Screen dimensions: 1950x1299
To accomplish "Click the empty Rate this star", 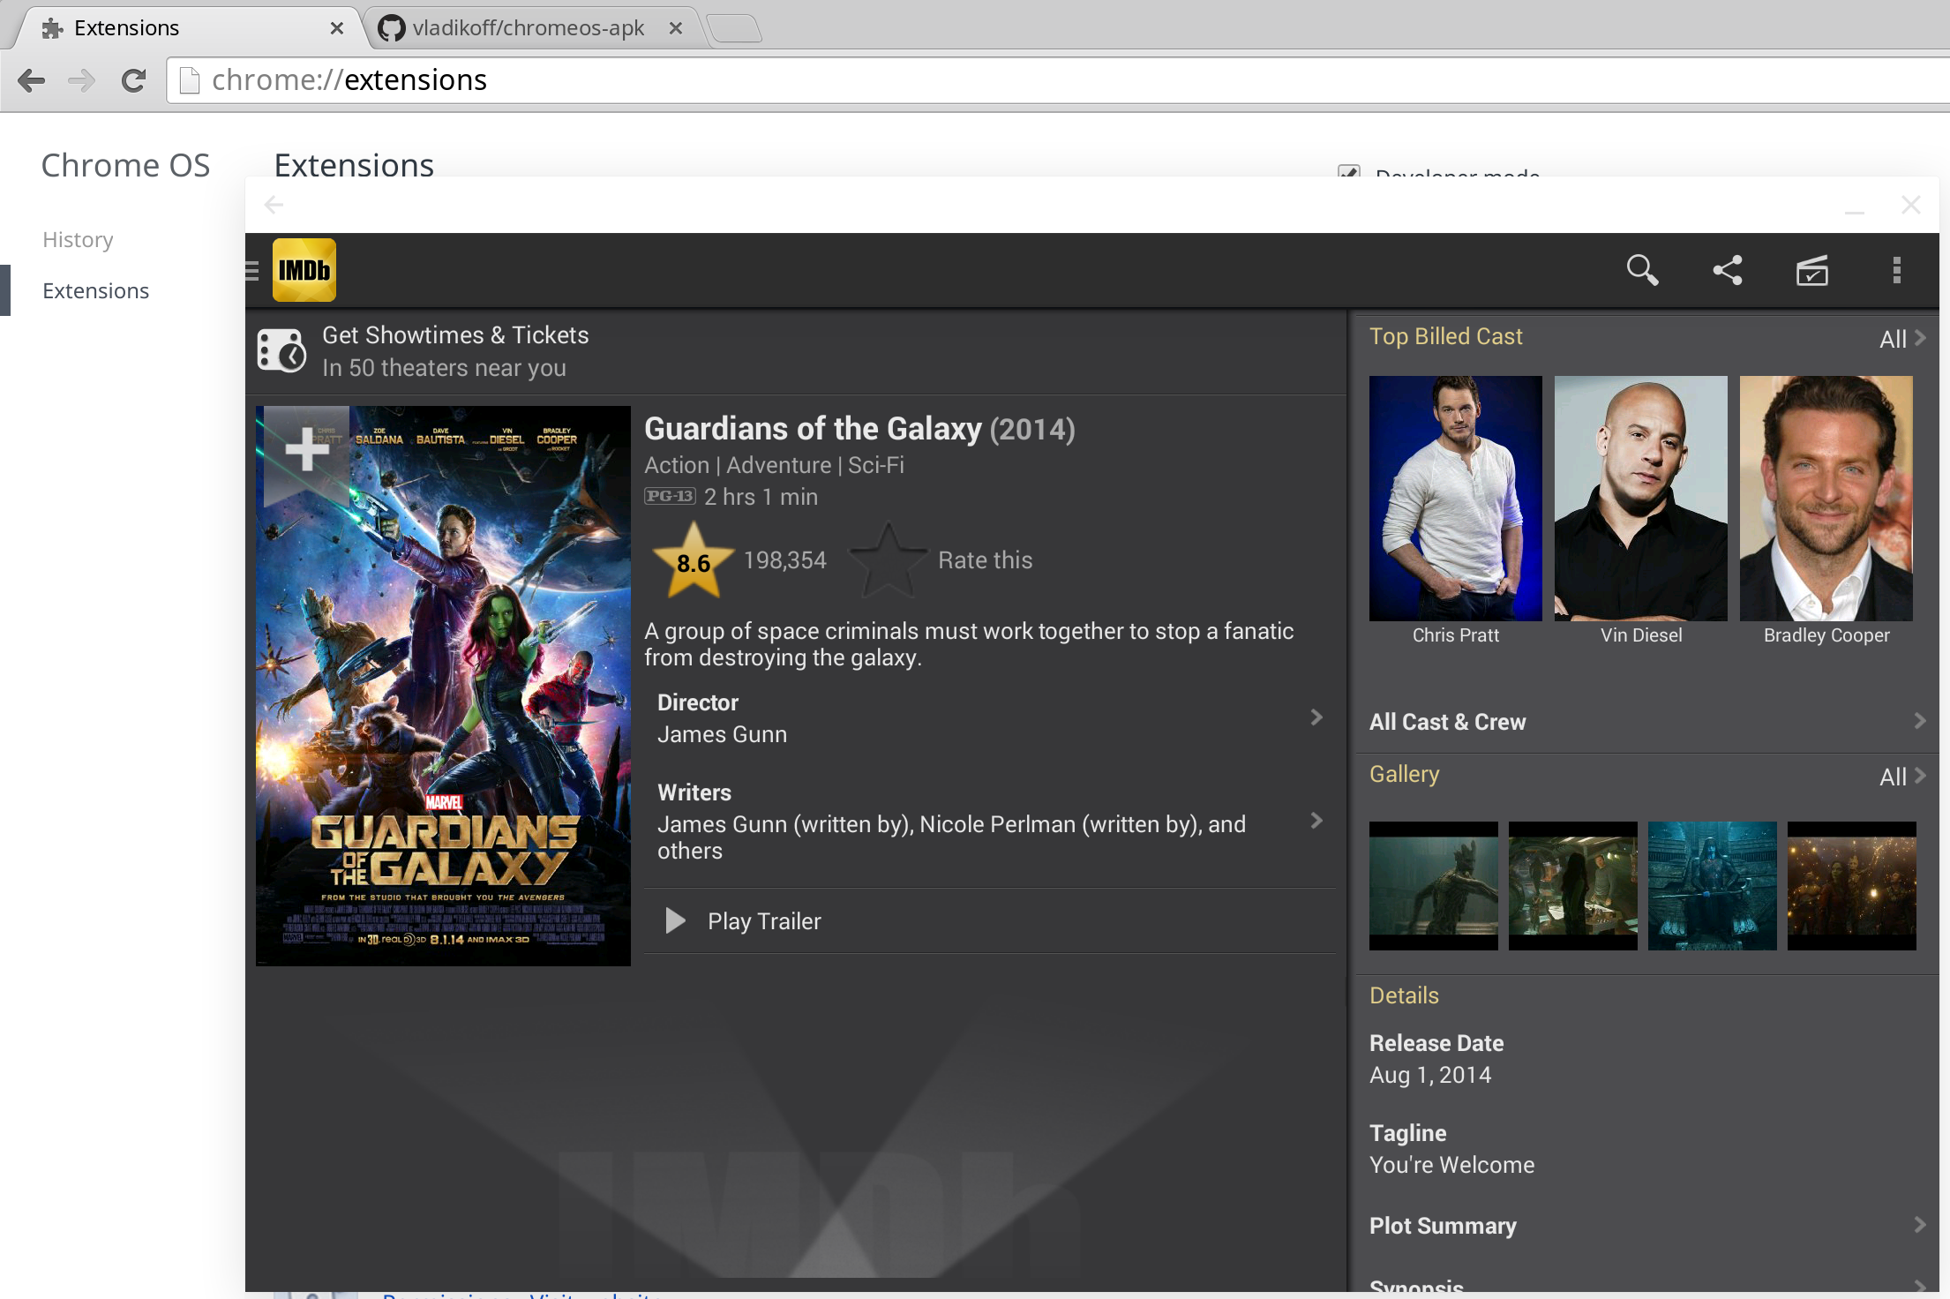I will 888,560.
